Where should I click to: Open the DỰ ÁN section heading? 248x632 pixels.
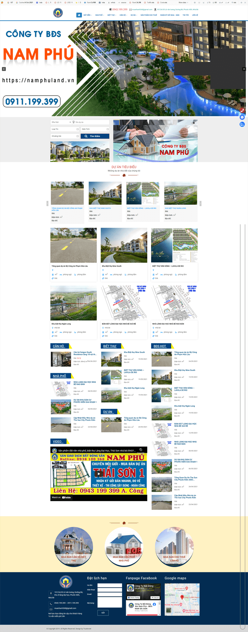click(x=108, y=412)
